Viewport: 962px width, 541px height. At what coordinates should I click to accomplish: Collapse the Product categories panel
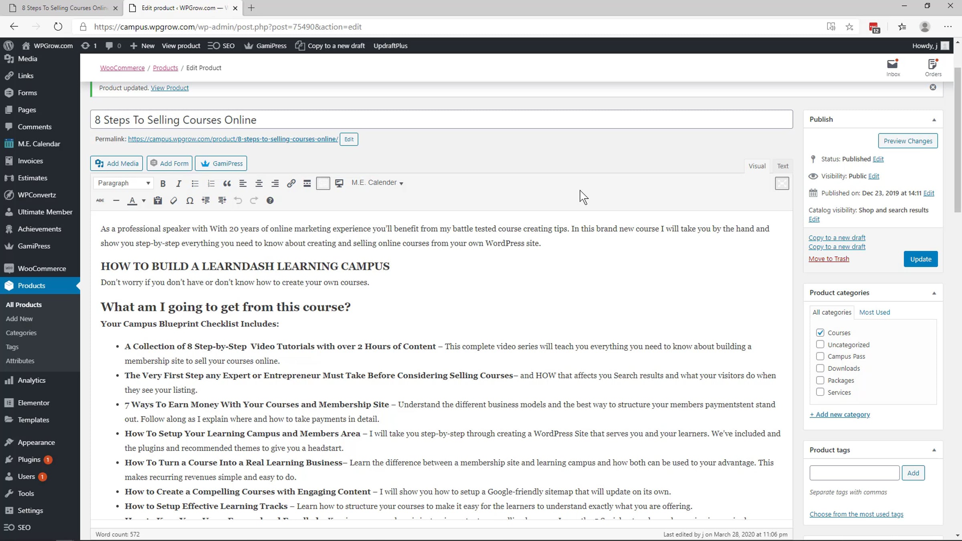click(934, 293)
